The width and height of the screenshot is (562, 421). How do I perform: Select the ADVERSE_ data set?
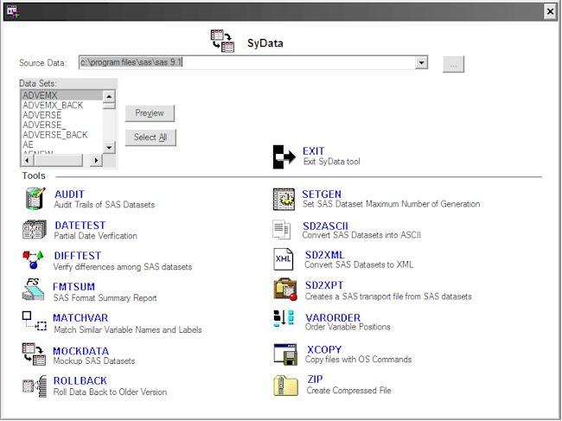62,125
